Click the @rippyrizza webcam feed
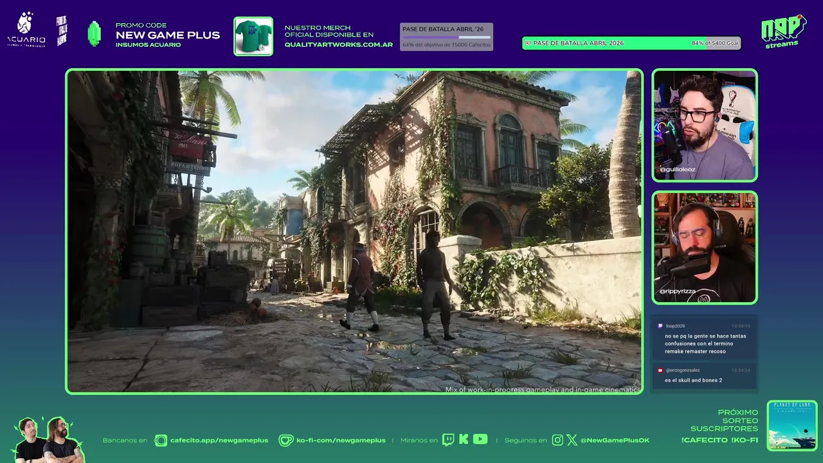This screenshot has width=823, height=463. pyautogui.click(x=705, y=248)
